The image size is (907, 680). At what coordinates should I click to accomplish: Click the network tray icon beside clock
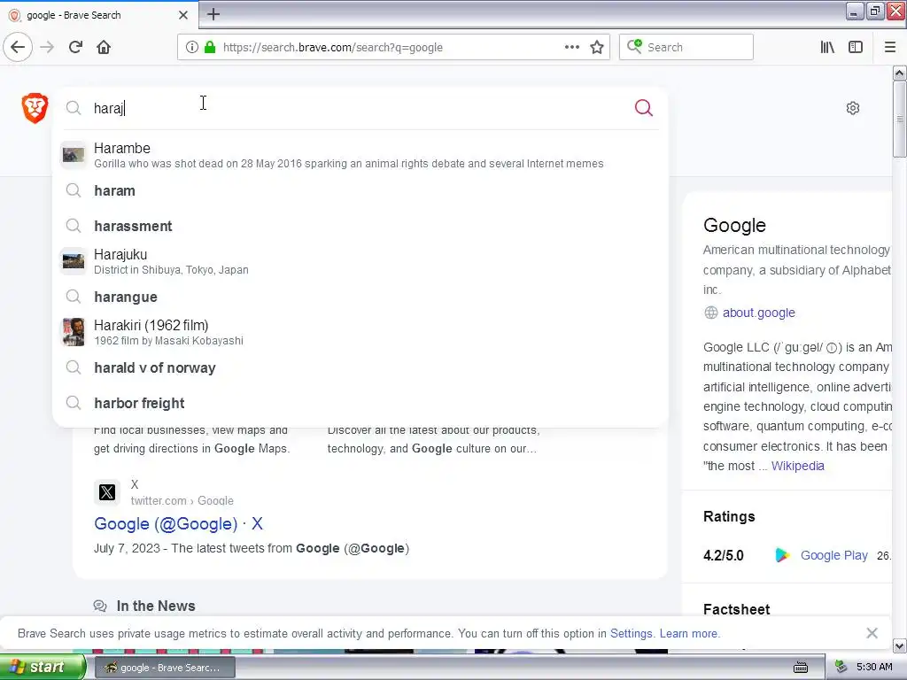[x=841, y=668]
